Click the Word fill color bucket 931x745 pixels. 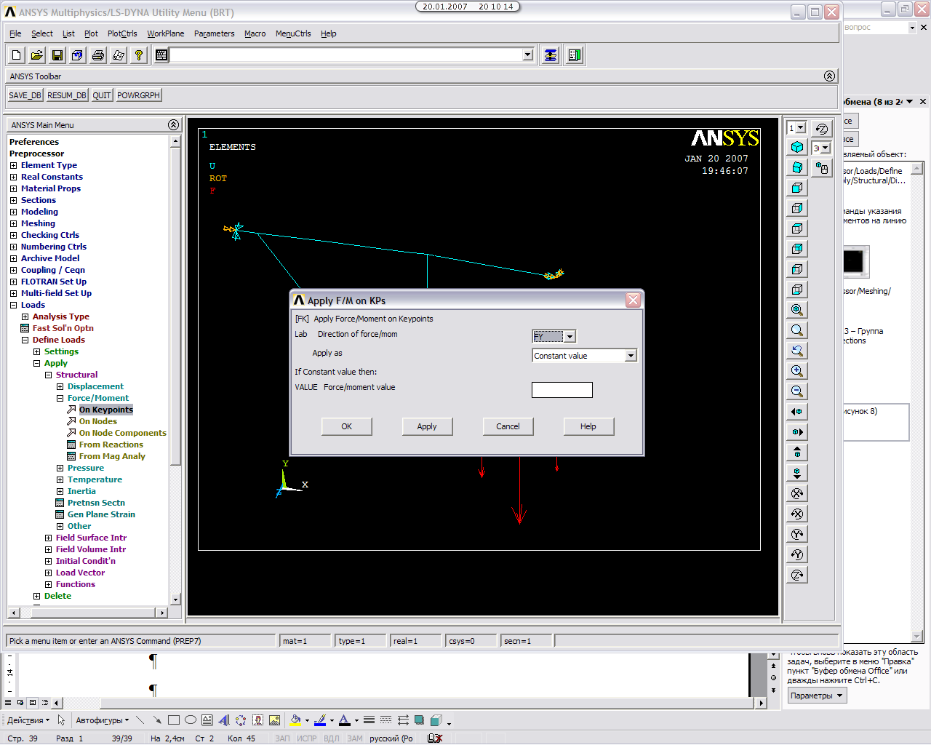295,720
